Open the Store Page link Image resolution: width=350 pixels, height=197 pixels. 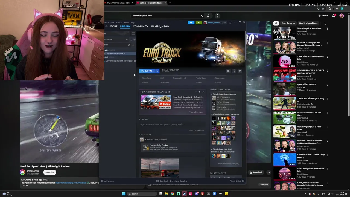coord(147,78)
